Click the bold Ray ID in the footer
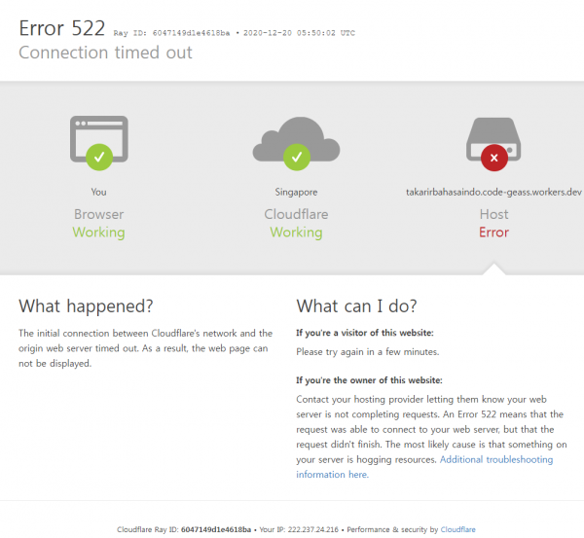584x538 pixels. point(216,529)
